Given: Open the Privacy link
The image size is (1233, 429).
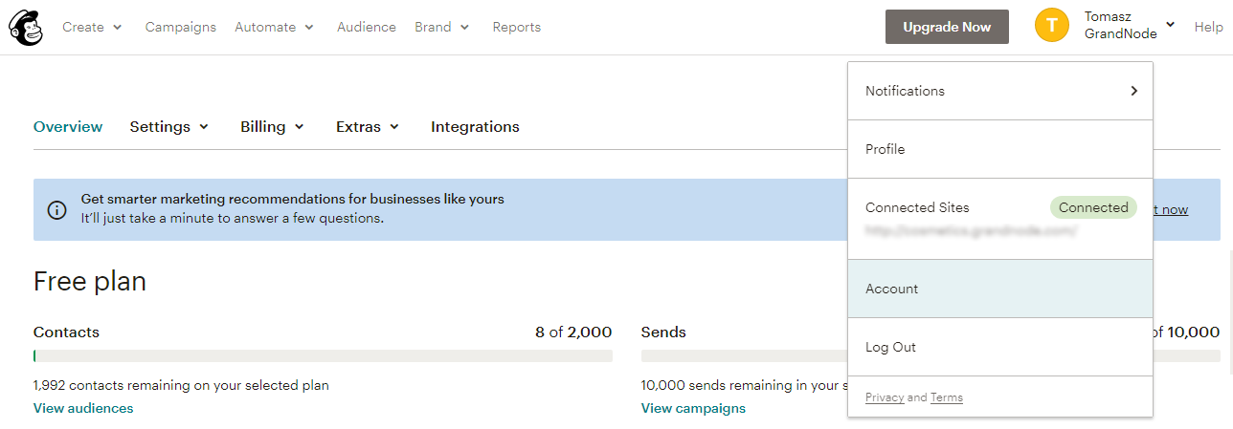Looking at the screenshot, I should pos(885,397).
